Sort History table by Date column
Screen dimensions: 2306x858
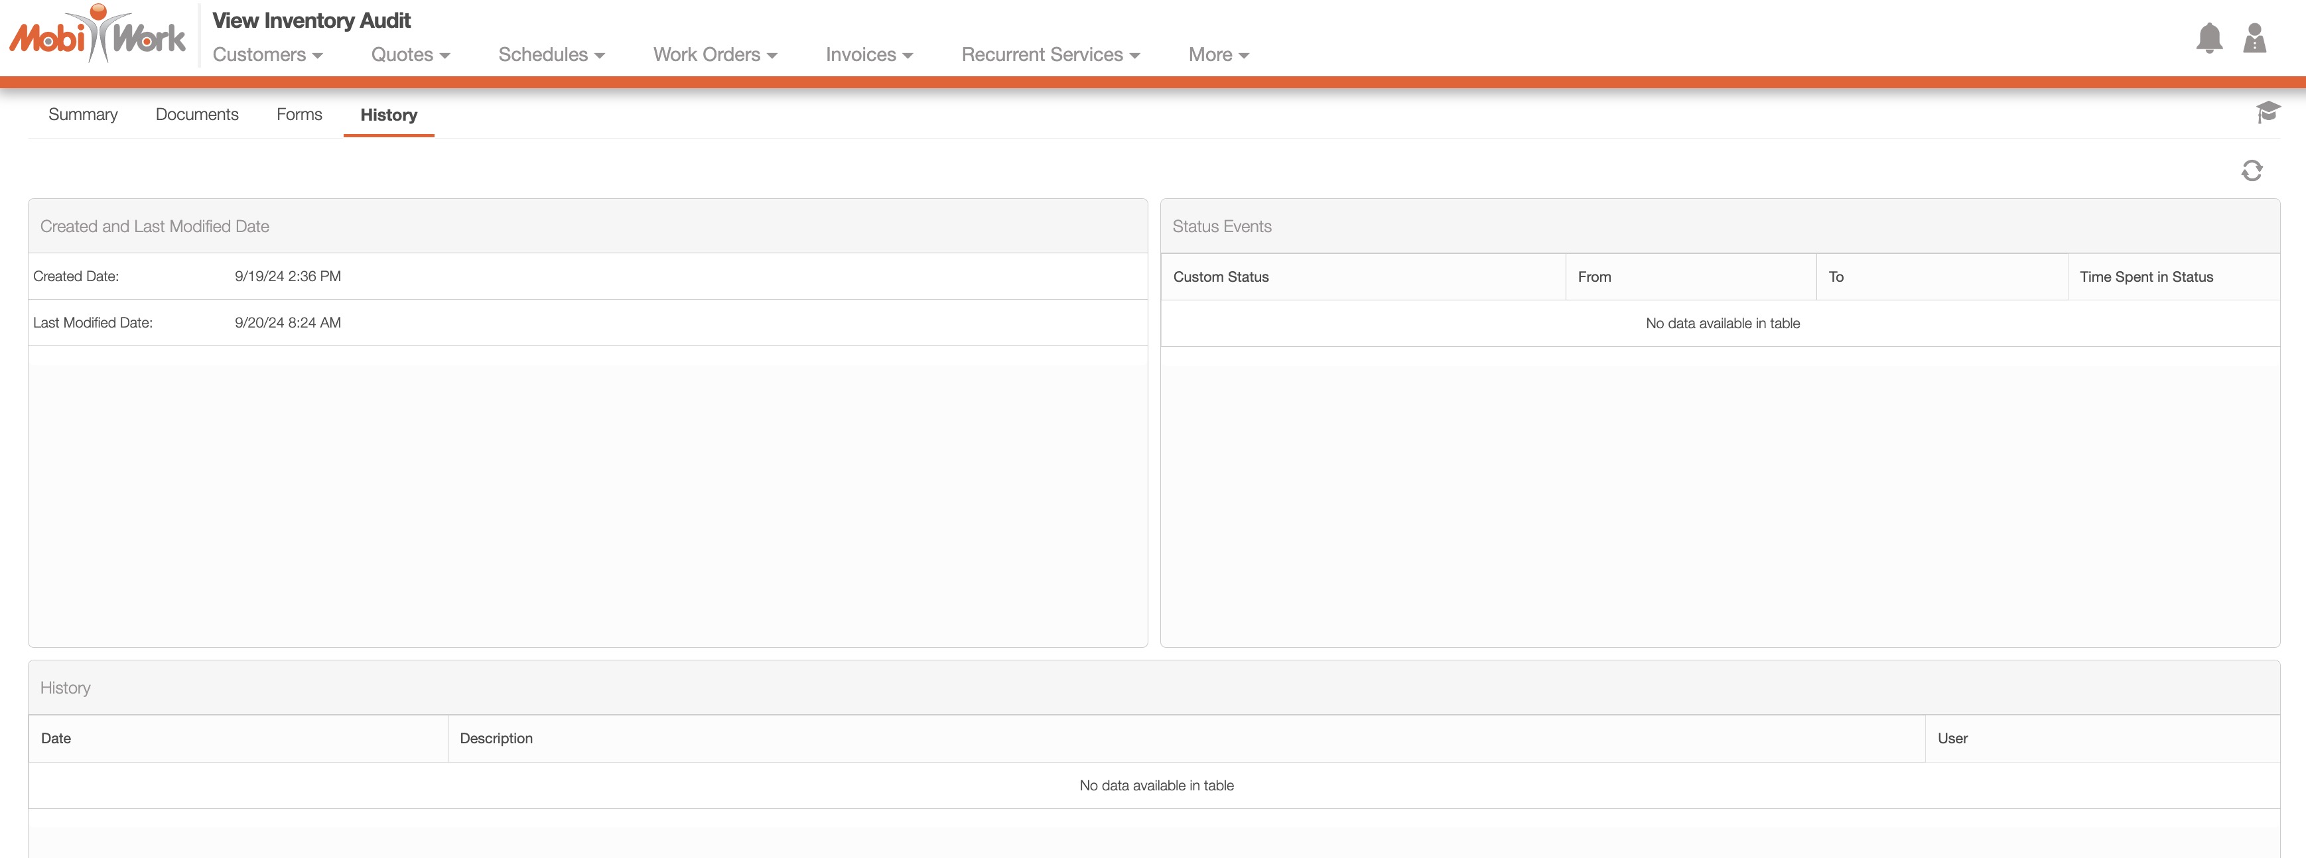click(56, 738)
